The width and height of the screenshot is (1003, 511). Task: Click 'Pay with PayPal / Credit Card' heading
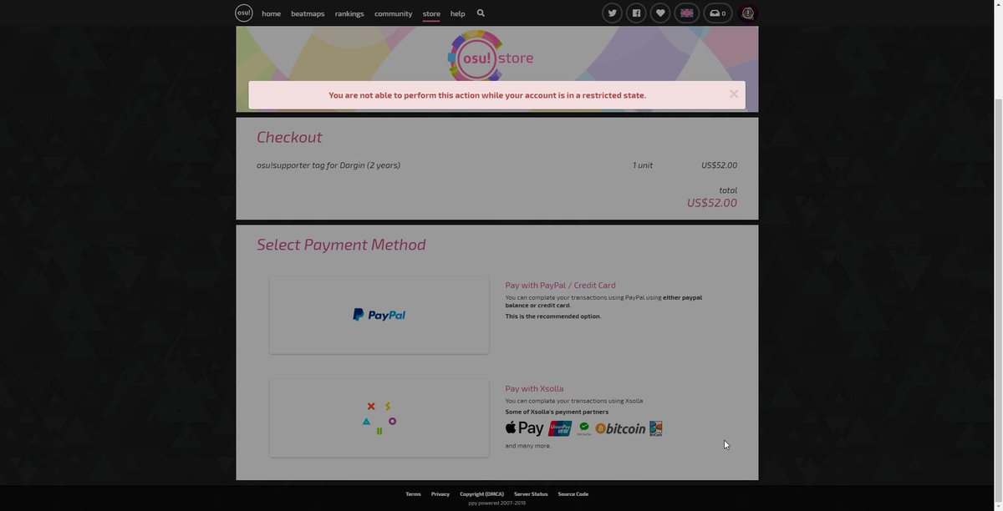tap(561, 286)
